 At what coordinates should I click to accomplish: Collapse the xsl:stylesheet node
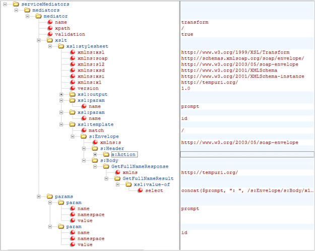pyautogui.click(x=50, y=46)
